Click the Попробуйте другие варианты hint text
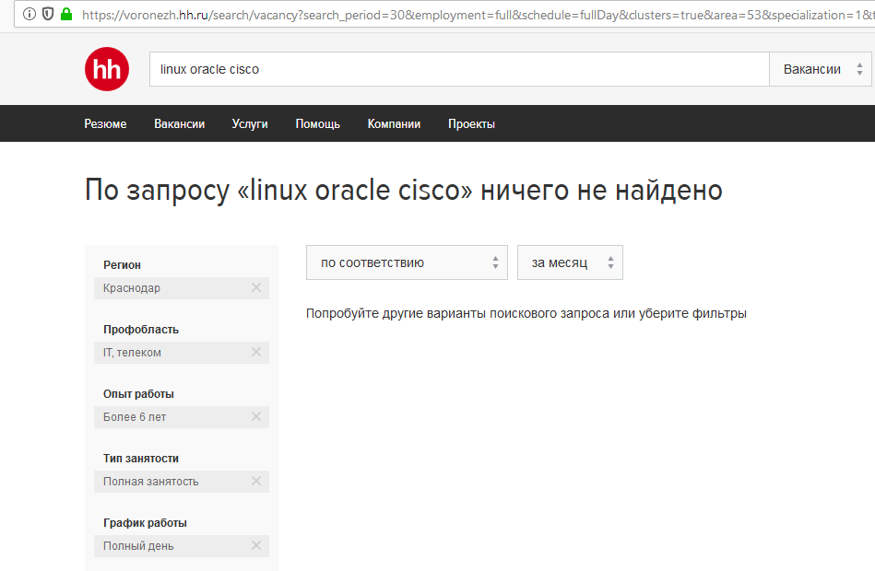The height and width of the screenshot is (571, 875). 526,313
